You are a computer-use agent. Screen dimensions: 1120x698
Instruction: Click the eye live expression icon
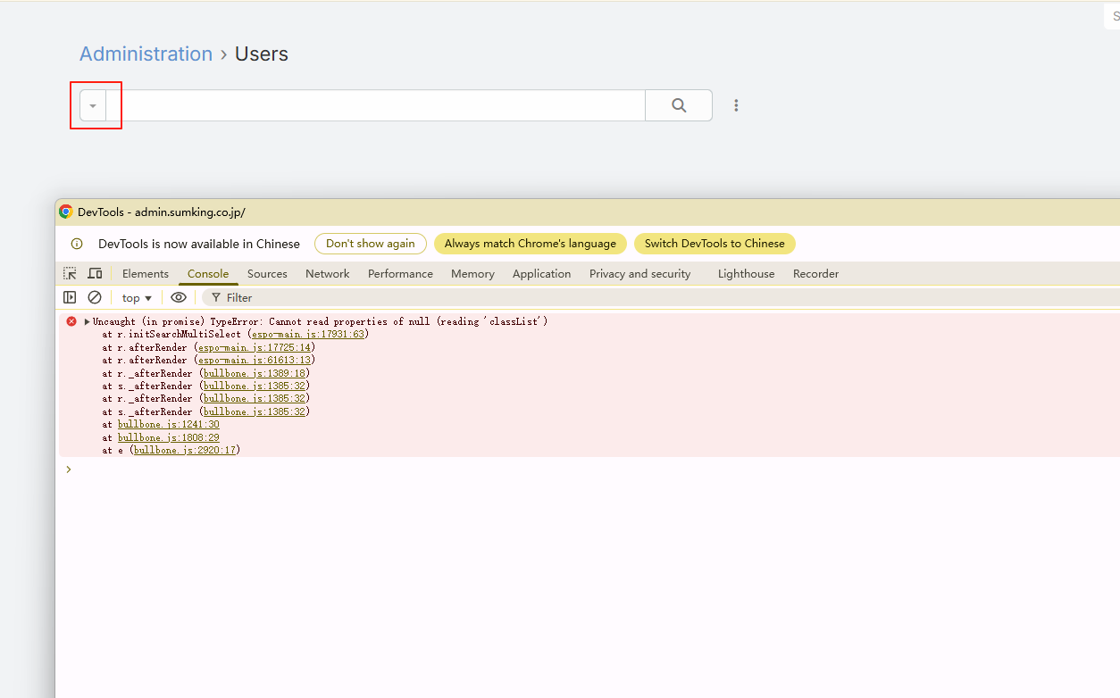(179, 297)
